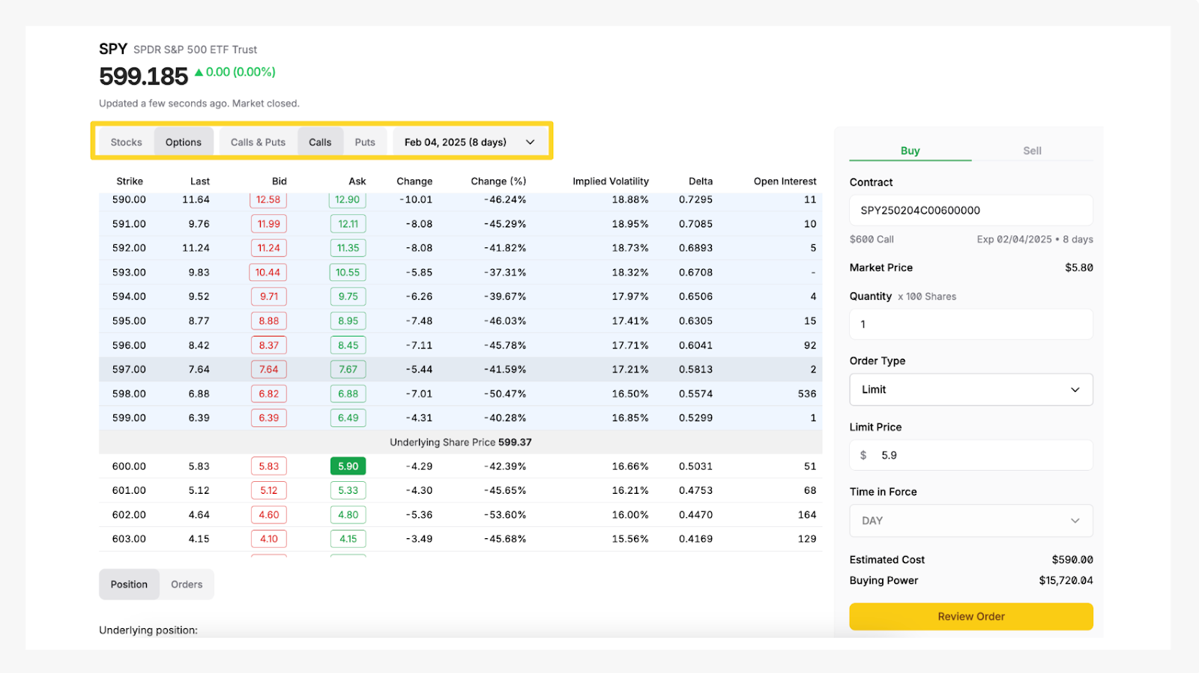This screenshot has height=673, width=1199.
Task: Click the 5.83 bid for strike 600.00
Action: [269, 466]
